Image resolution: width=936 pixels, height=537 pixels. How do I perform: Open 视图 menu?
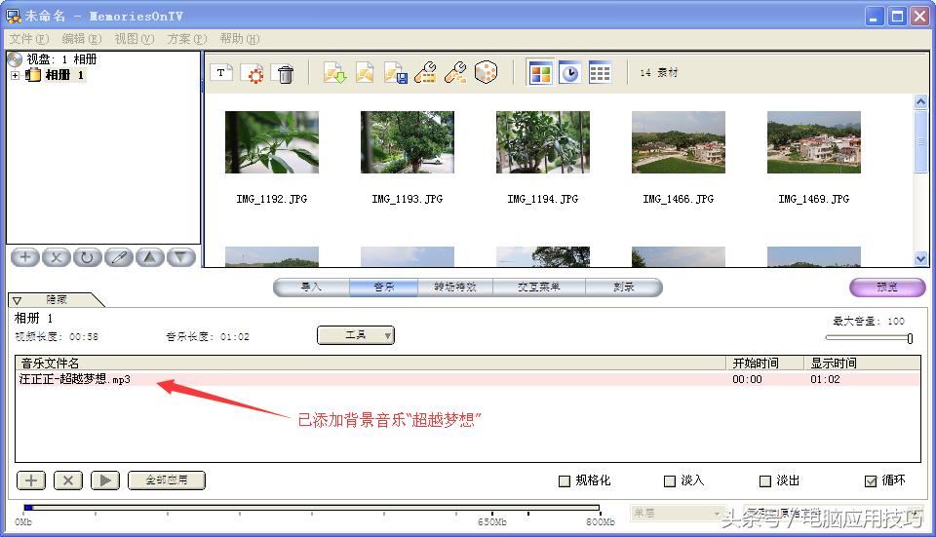[x=135, y=39]
